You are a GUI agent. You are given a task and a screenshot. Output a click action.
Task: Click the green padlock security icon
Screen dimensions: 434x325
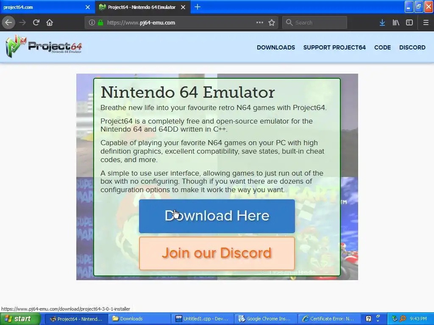[x=100, y=23]
